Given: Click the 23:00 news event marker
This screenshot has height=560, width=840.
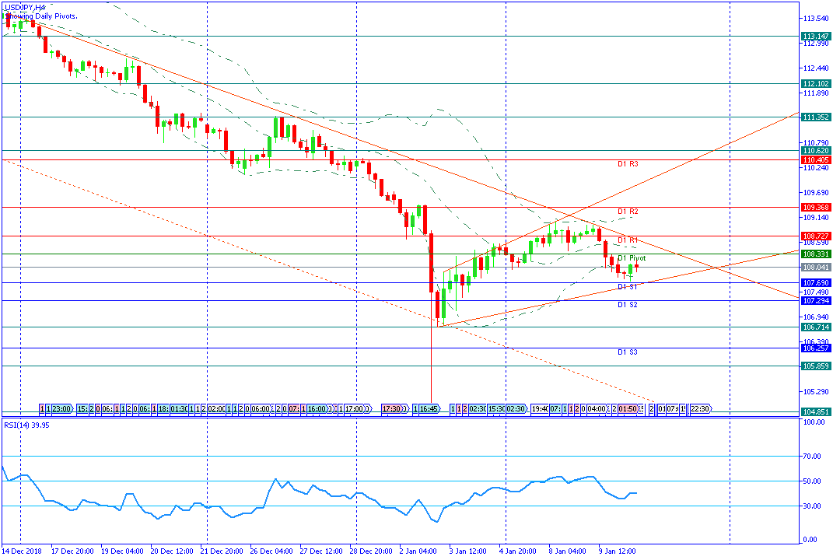Looking at the screenshot, I should tap(62, 409).
